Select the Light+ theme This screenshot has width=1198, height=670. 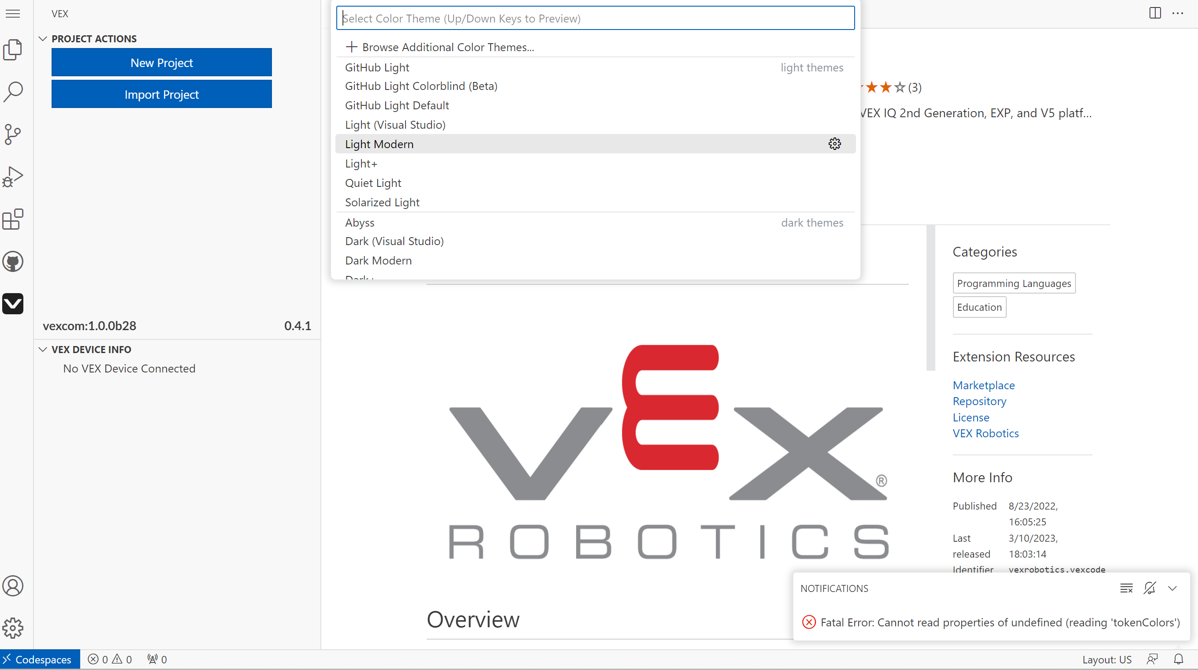pyautogui.click(x=595, y=164)
